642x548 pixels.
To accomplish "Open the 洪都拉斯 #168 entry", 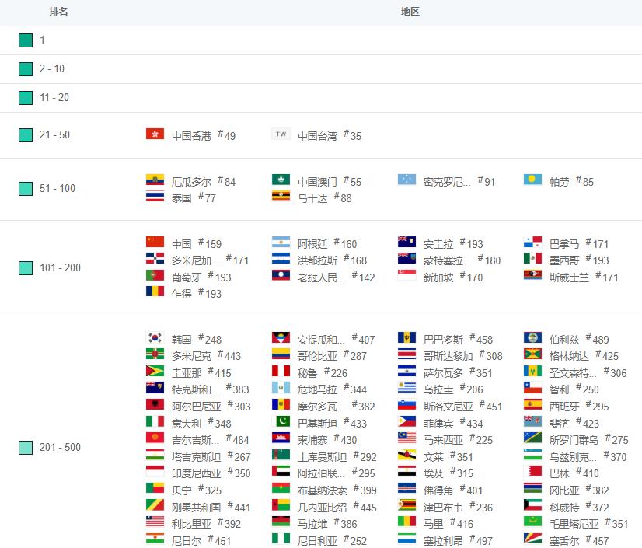I will 319,260.
